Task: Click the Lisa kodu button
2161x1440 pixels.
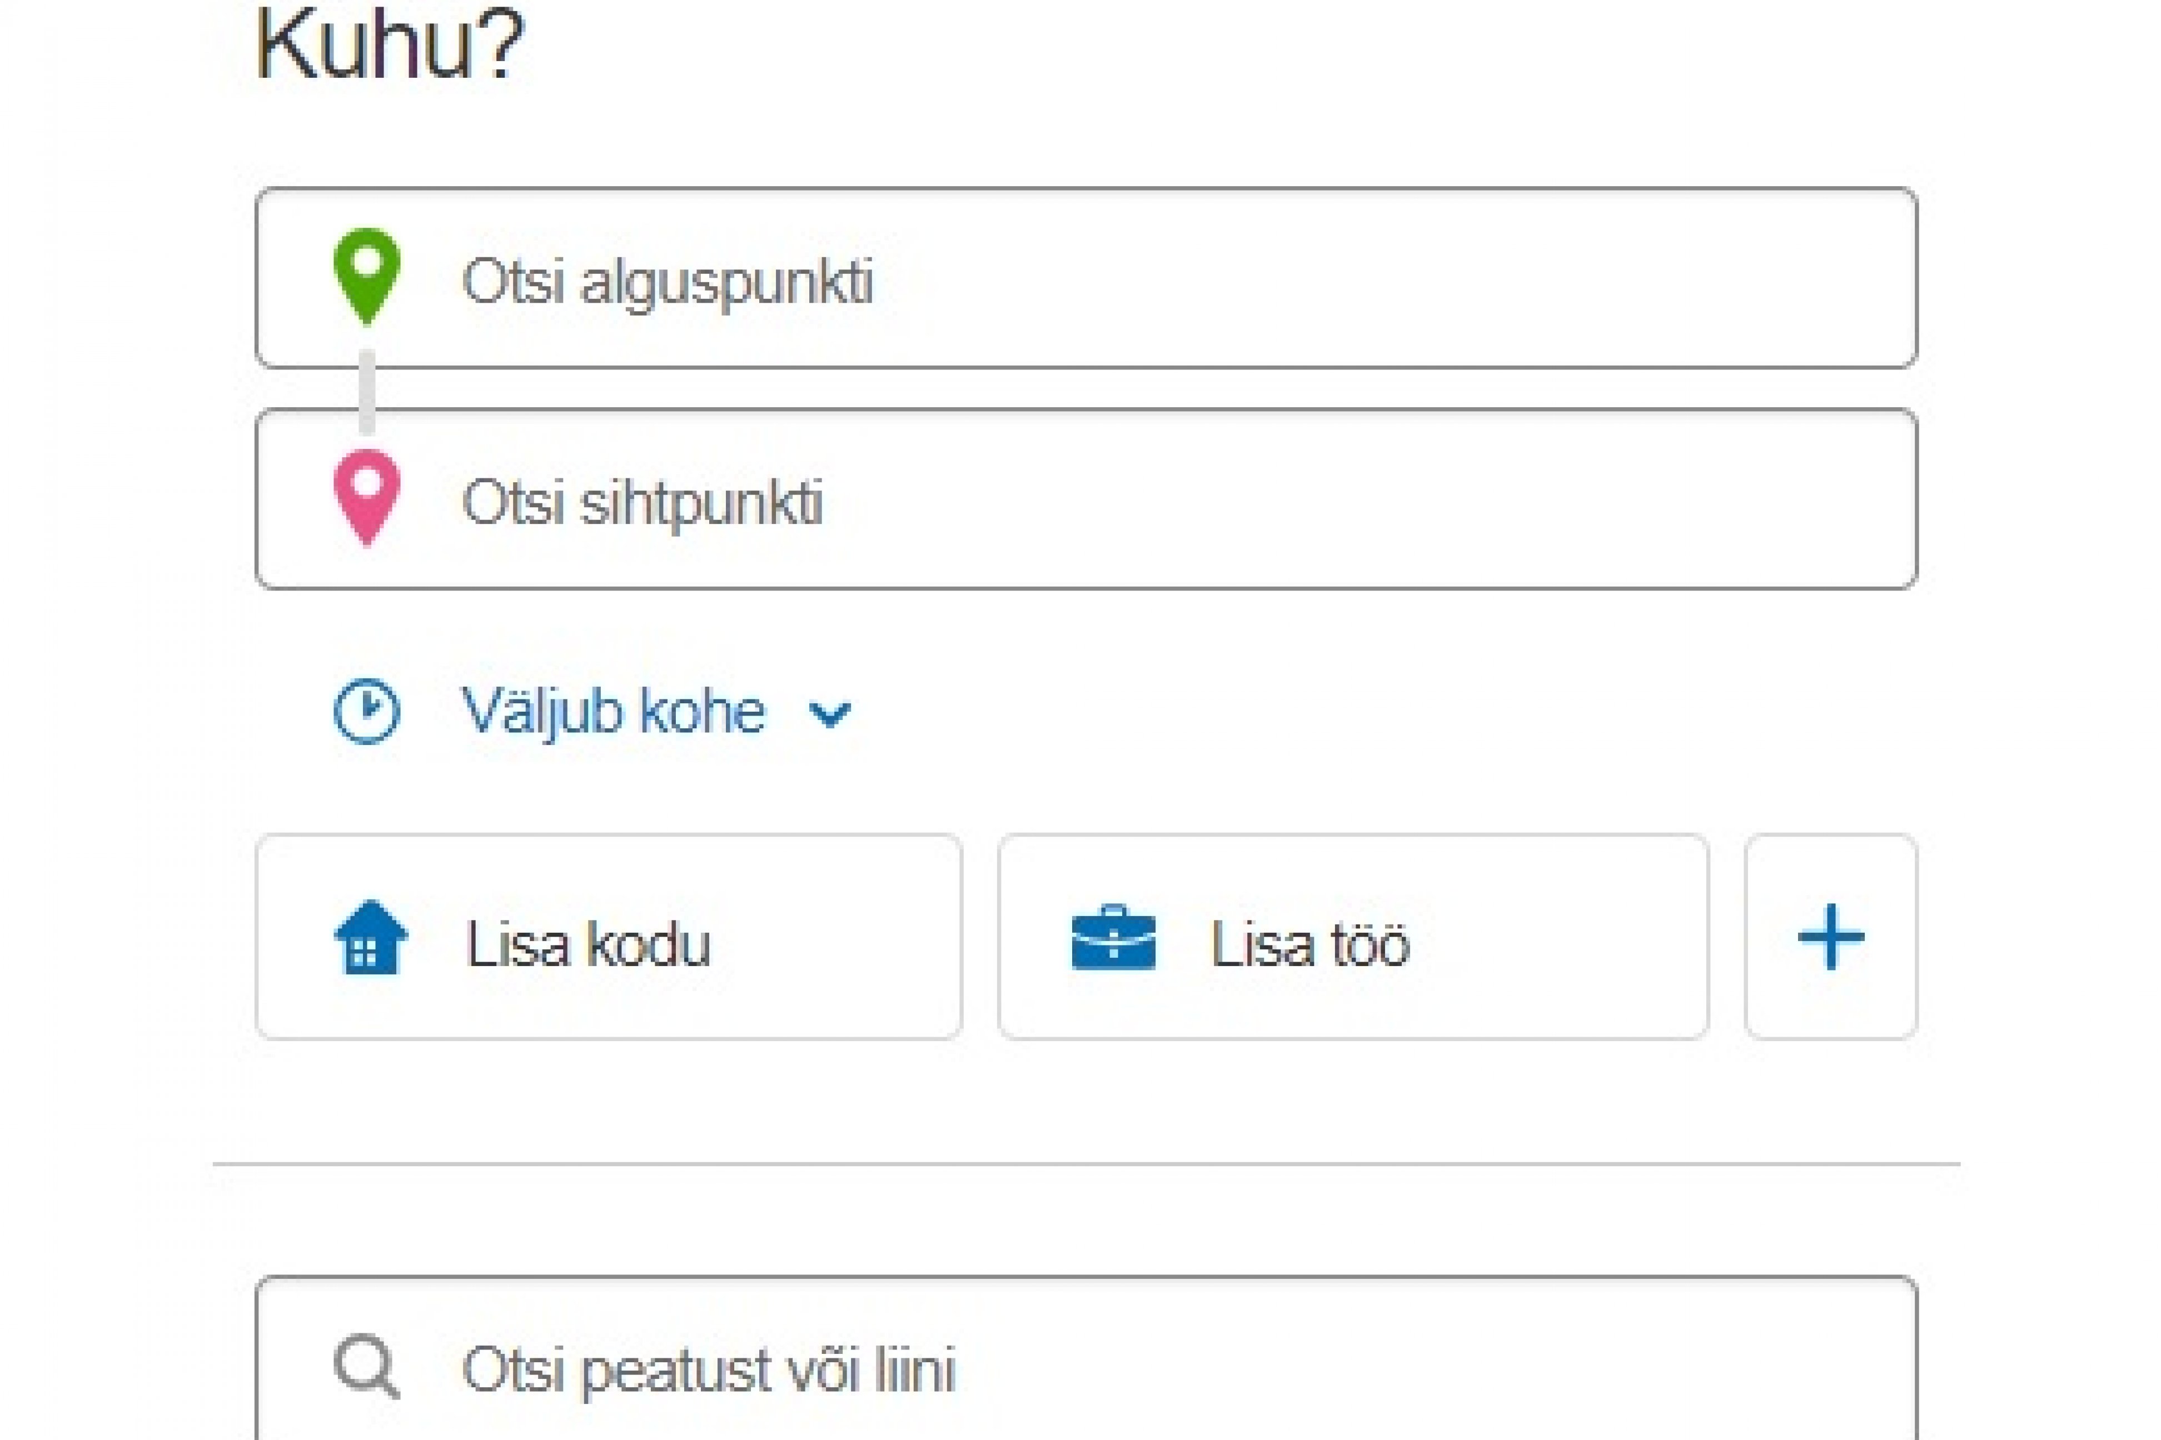Action: 609,937
